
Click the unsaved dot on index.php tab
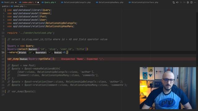38,2
